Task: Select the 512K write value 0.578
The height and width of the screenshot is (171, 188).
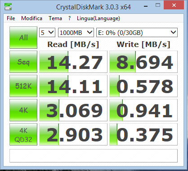Action: click(x=143, y=86)
